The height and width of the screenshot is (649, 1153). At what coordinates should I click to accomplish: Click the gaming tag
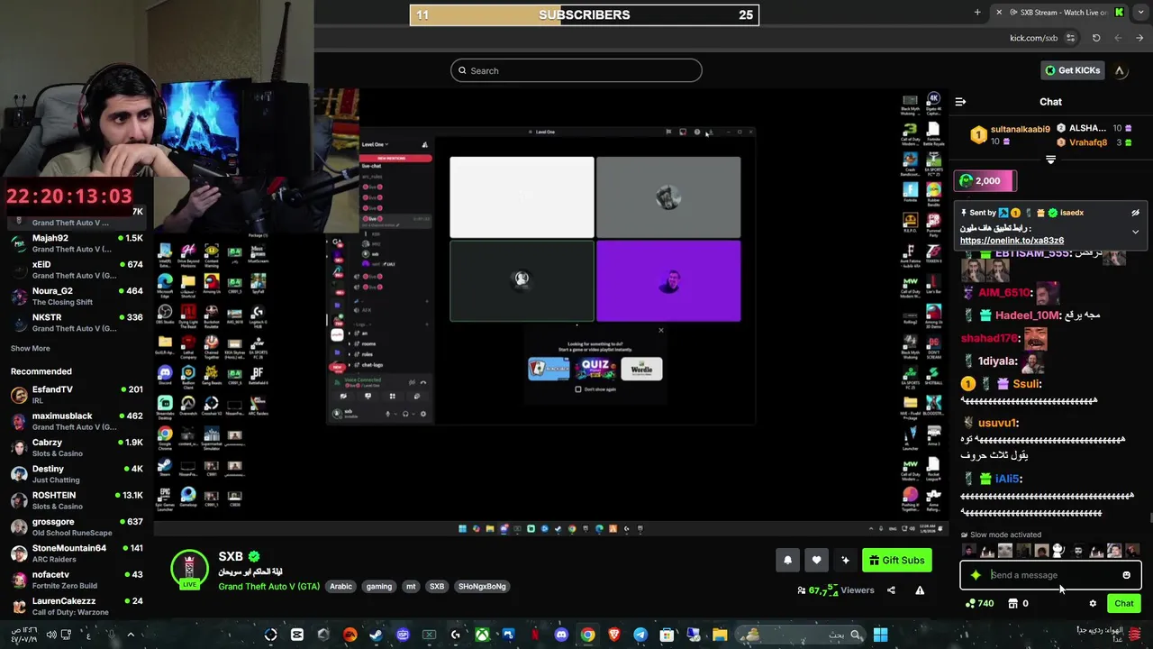(379, 587)
